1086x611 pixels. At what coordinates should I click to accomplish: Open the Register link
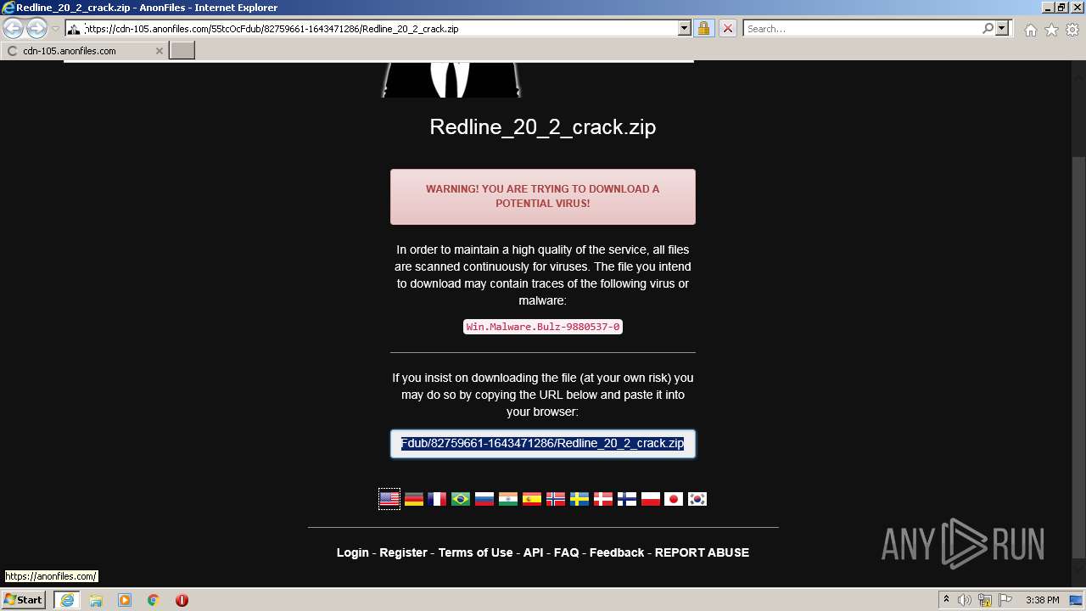[x=403, y=552]
